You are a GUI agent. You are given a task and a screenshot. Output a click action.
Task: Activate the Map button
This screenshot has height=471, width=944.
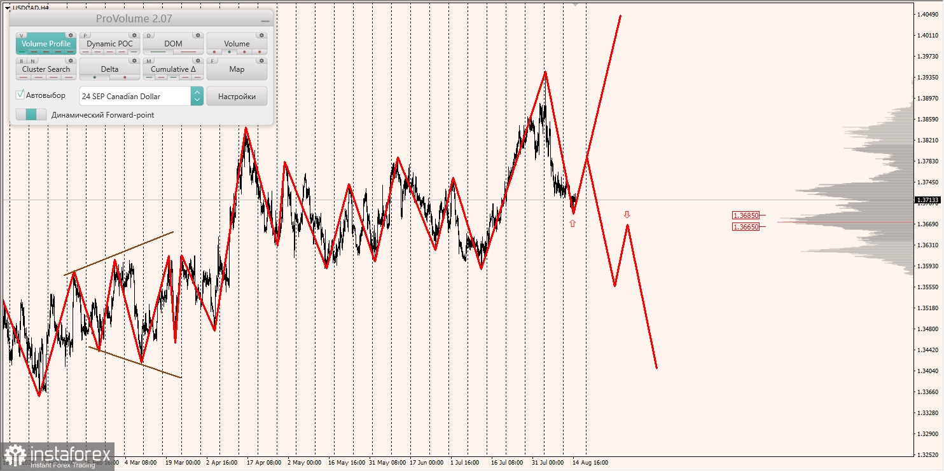pyautogui.click(x=237, y=69)
